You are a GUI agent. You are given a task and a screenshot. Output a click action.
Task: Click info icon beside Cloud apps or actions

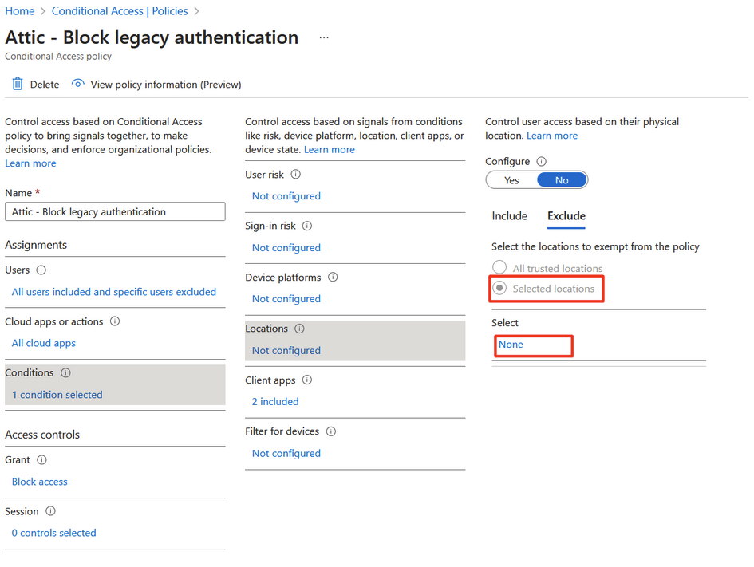coord(115,321)
